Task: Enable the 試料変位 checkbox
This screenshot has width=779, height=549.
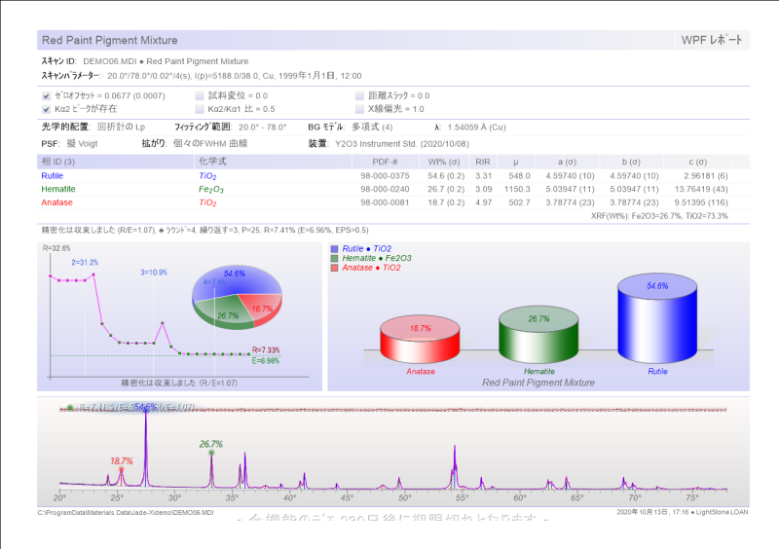Action: (x=200, y=96)
